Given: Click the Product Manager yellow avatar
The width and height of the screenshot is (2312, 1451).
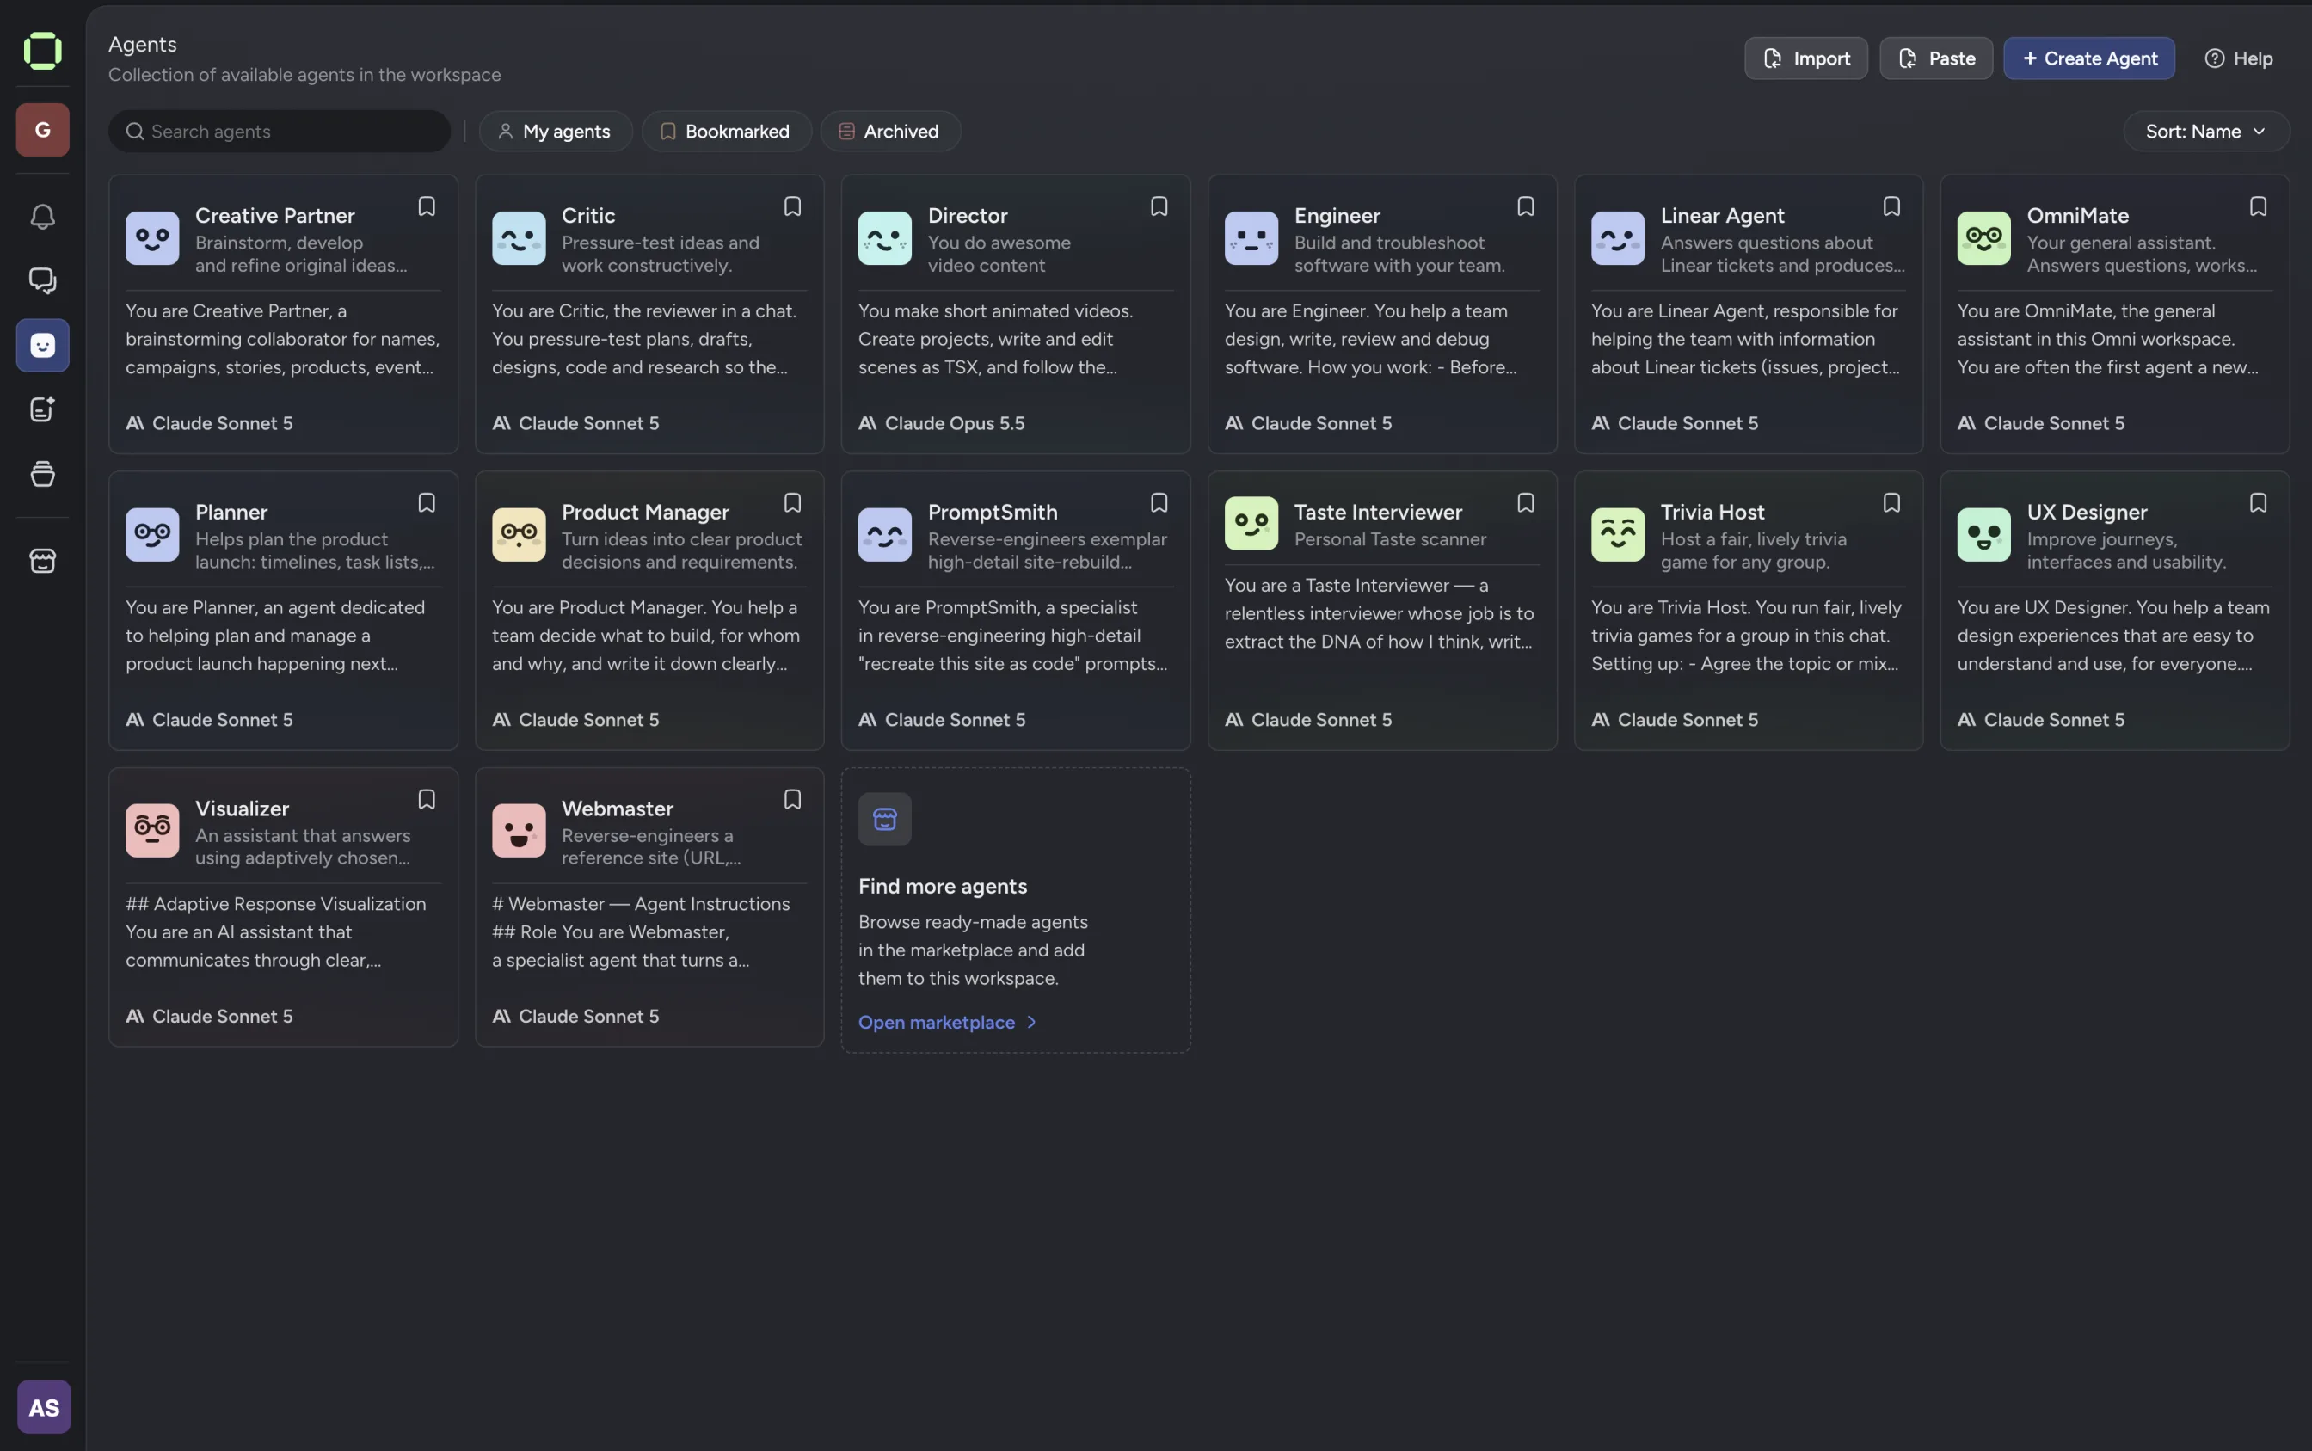Looking at the screenshot, I should (520, 534).
